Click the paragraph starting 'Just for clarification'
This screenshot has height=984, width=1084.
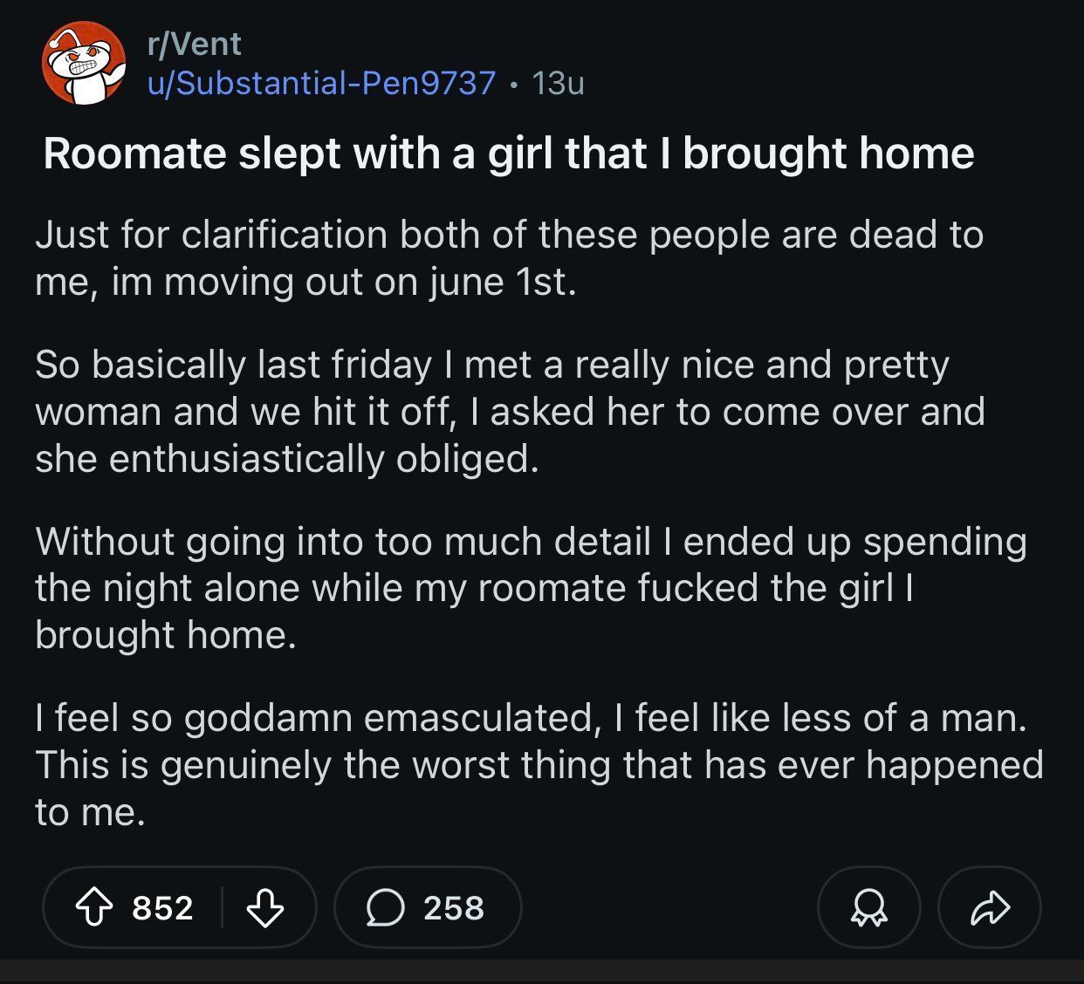pos(509,258)
